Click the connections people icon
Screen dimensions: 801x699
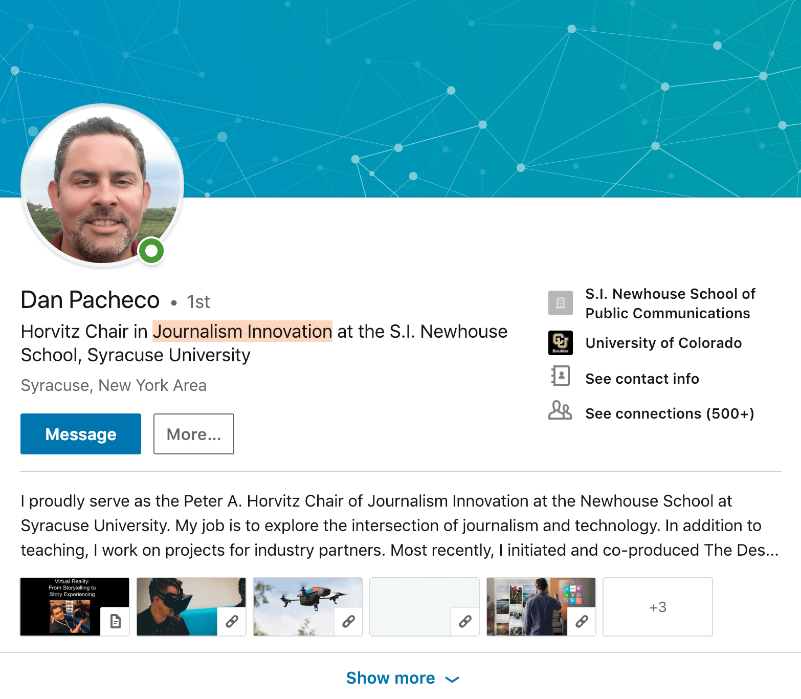(x=560, y=410)
